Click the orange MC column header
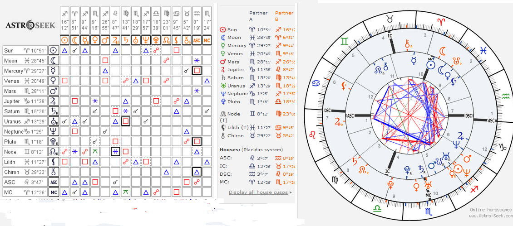The image size is (513, 226). point(207,40)
